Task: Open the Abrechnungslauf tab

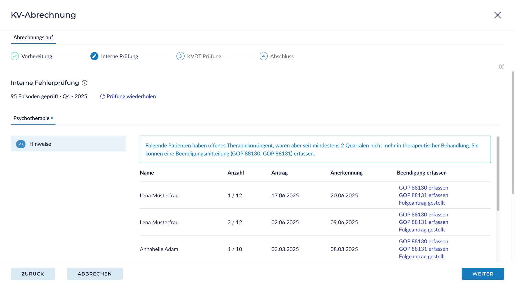Action: [33, 38]
